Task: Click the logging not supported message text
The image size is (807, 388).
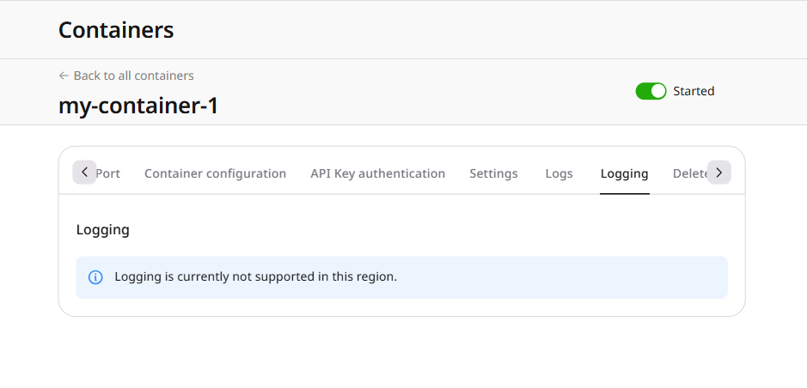Action: coord(256,277)
